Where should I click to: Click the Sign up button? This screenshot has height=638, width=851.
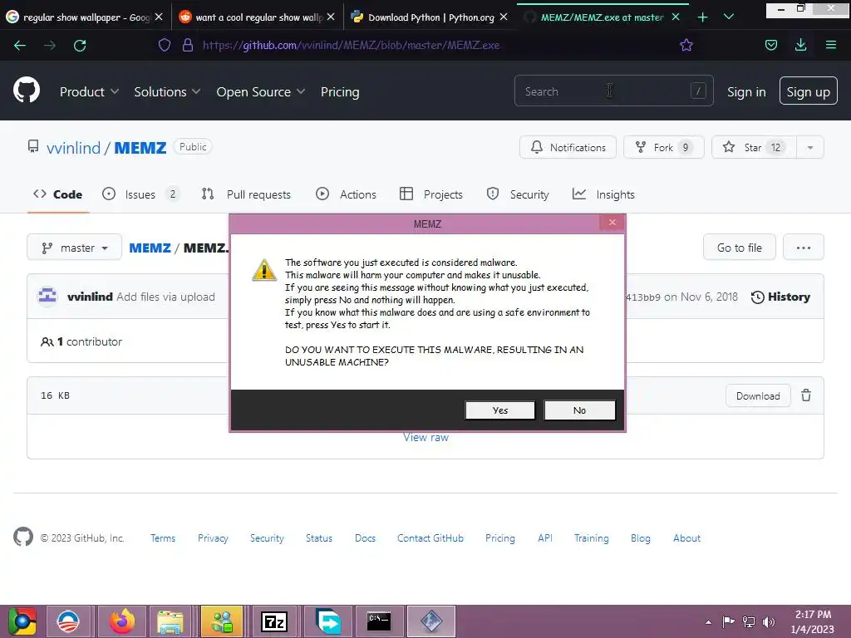point(808,91)
